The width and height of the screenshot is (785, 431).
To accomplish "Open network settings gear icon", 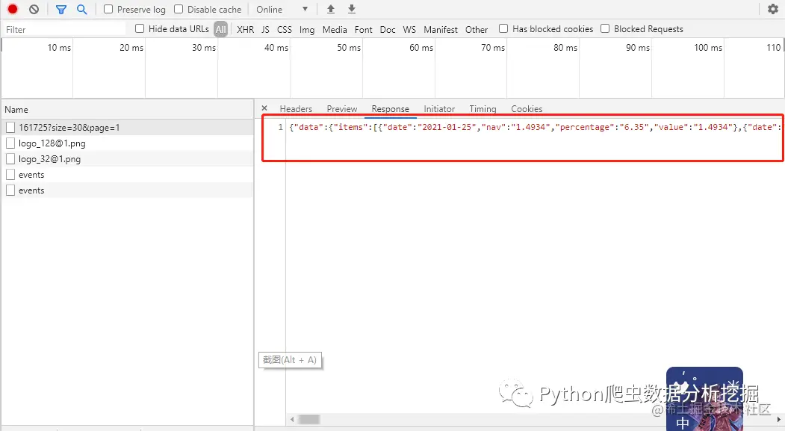I will click(x=773, y=9).
